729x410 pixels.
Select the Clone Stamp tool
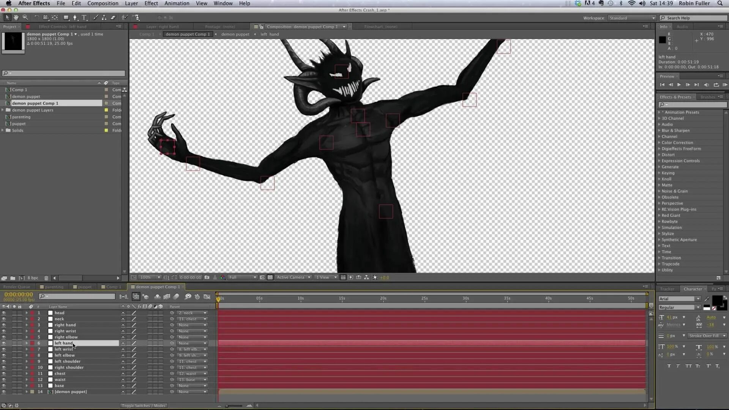pos(104,17)
